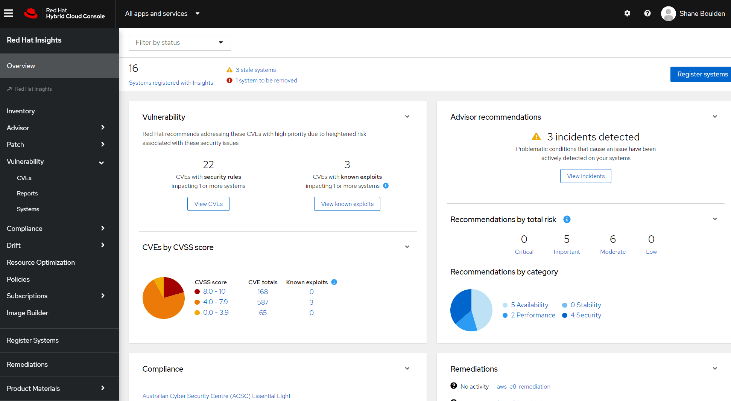731x401 pixels.
Task: Open the 4 Security category link
Action: (x=586, y=315)
